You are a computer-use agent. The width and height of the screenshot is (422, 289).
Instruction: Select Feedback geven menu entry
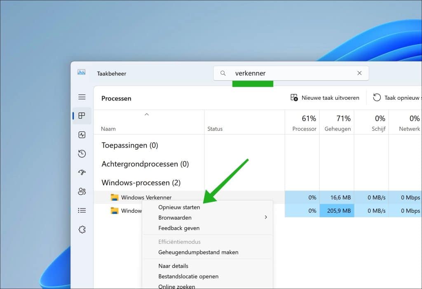(207, 228)
